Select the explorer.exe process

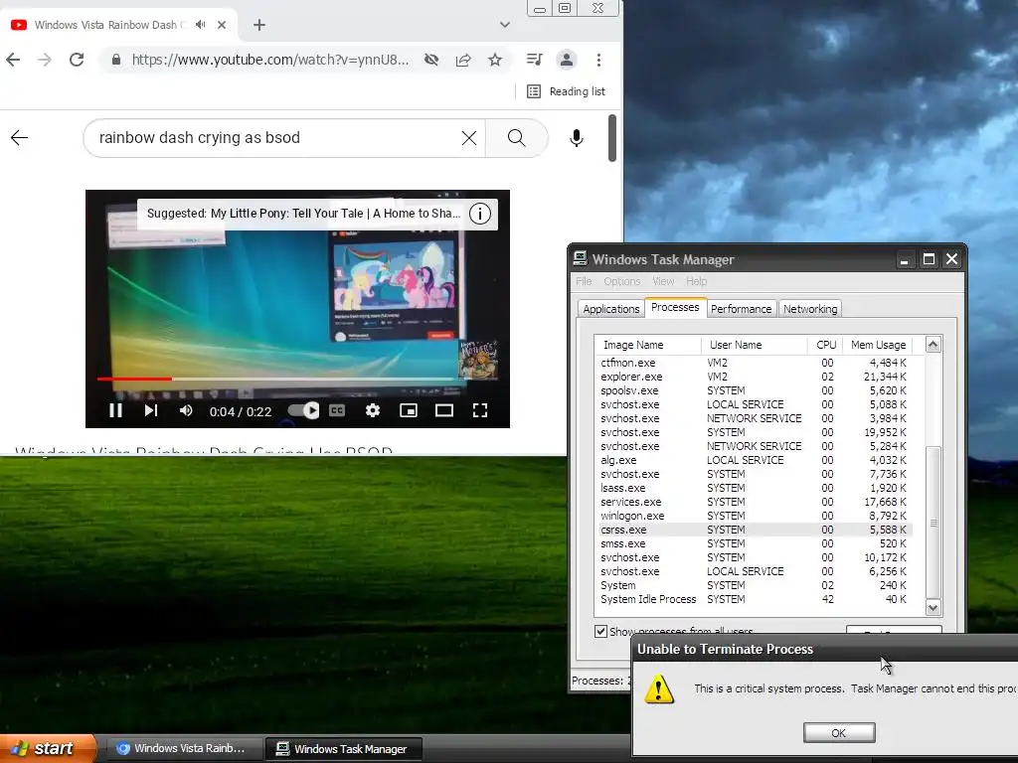[754, 377]
